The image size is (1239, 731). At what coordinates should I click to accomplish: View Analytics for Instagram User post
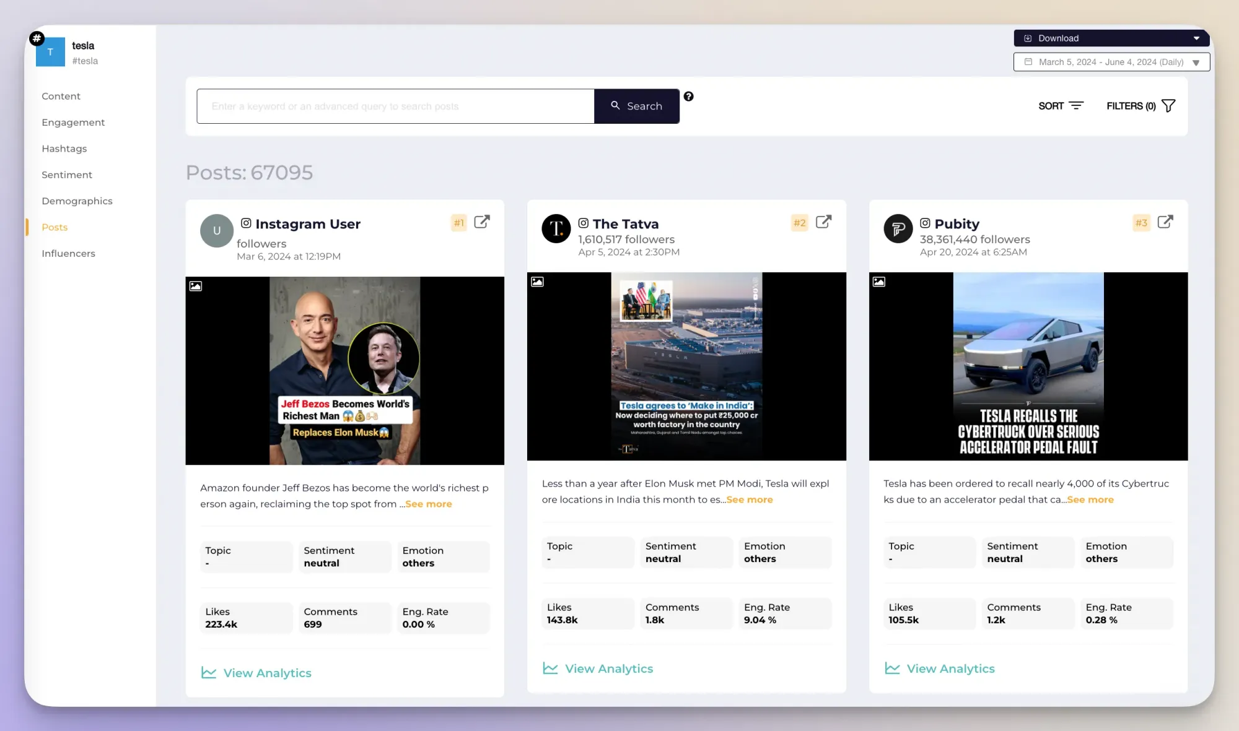tap(256, 673)
